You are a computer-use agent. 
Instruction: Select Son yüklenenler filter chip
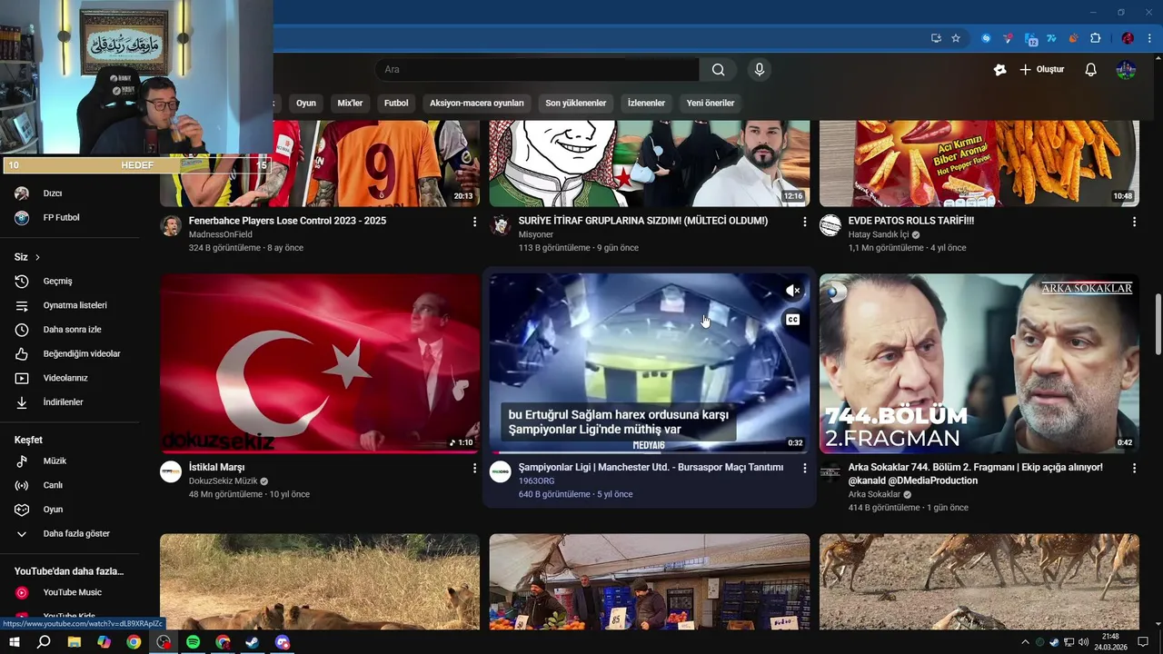point(576,103)
